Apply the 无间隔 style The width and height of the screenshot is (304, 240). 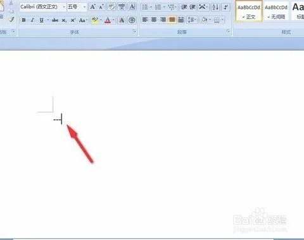click(x=276, y=11)
